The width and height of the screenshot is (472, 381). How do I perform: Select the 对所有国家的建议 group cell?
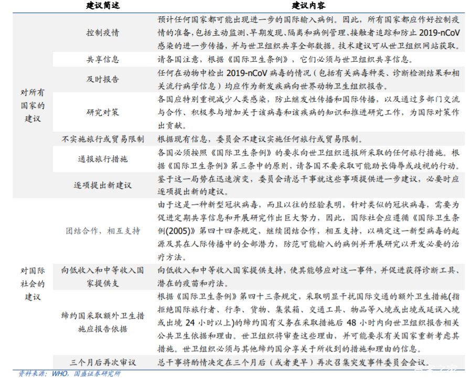pos(33,105)
